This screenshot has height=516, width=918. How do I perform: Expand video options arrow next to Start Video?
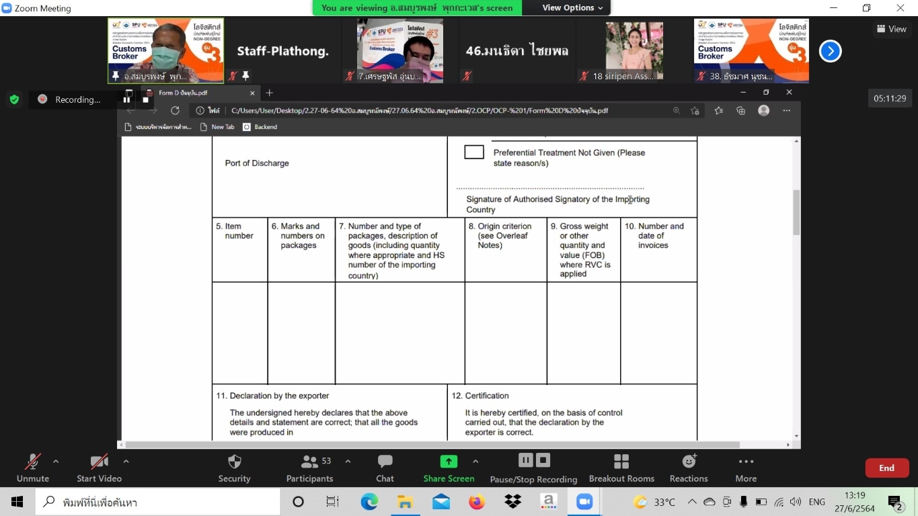126,462
